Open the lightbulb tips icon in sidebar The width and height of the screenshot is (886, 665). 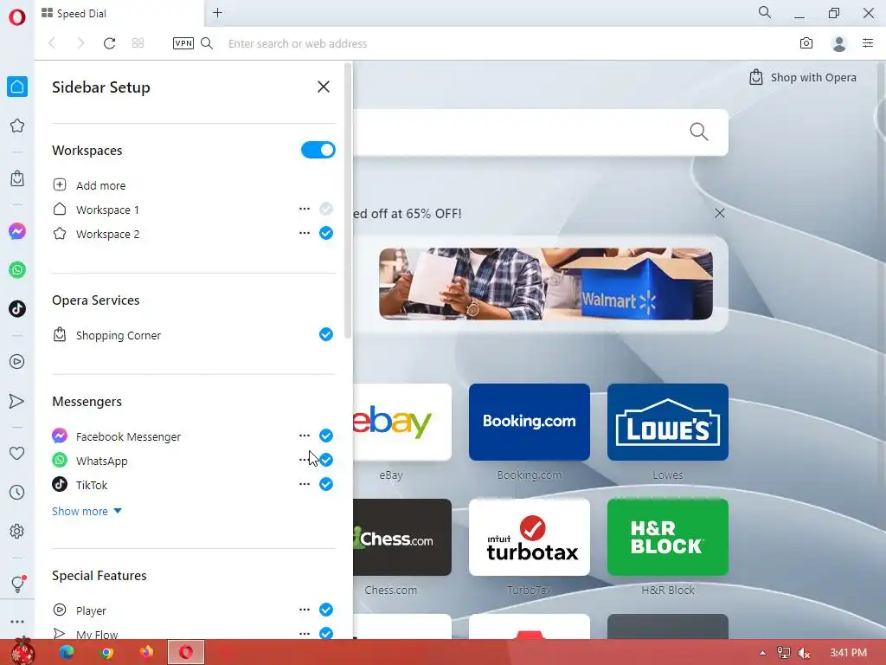[x=17, y=584]
